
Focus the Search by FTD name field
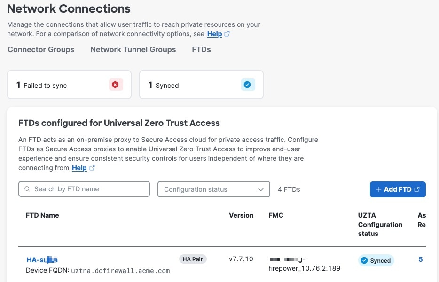84,189
